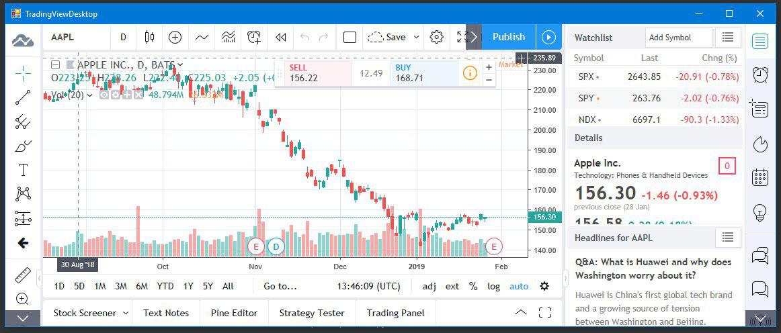This screenshot has width=781, height=333.
Task: Create an alert with alarm clock icon
Action: [254, 37]
